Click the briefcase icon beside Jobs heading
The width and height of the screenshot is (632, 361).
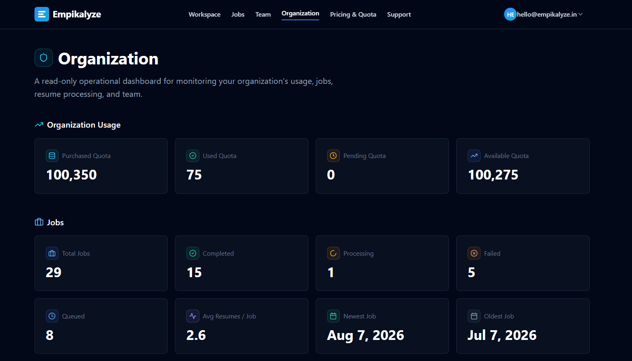point(39,222)
